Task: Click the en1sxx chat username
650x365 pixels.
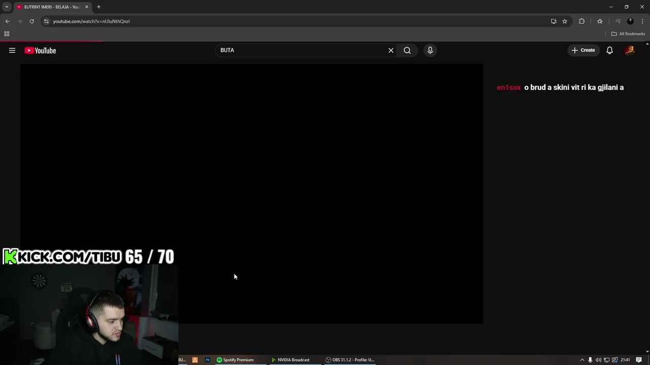Action: click(509, 87)
